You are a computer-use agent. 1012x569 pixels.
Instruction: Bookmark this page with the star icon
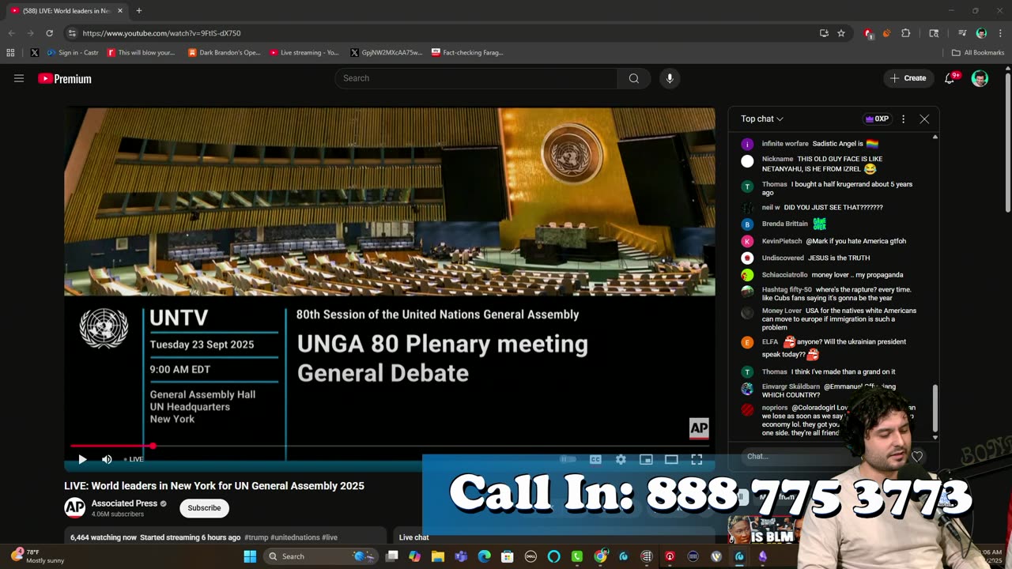pyautogui.click(x=841, y=33)
